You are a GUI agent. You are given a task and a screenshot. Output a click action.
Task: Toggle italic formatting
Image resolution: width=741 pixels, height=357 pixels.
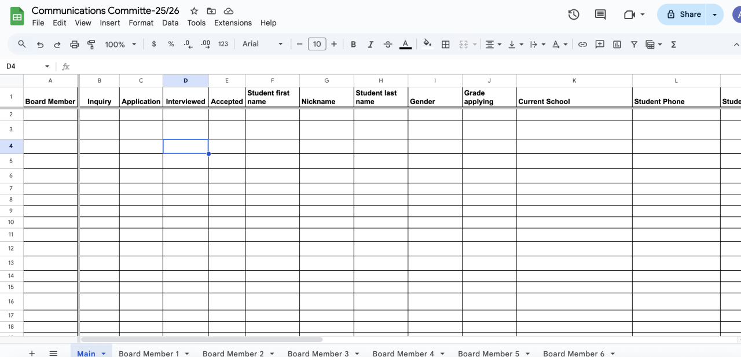point(370,44)
